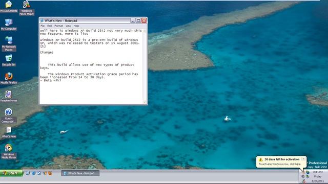Close the activation balloon notification
328x184 pixels.
[x=303, y=159]
